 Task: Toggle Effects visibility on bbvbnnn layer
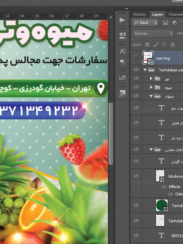coord(164,186)
